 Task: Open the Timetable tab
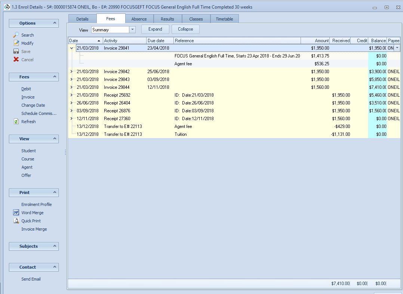pyautogui.click(x=224, y=19)
